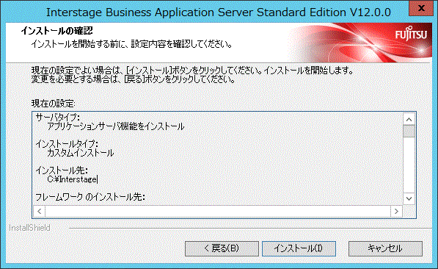Viewport: 438px width, 269px height.
Task: Click the アプリケーションサーバ機能をインストール text
Action: [116, 126]
